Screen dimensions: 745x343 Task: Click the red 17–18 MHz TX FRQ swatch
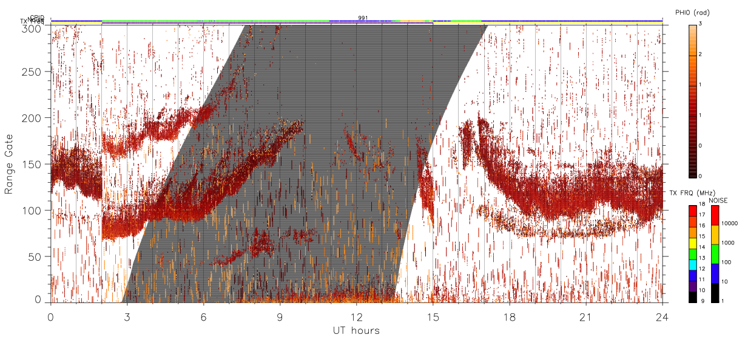coord(693,211)
